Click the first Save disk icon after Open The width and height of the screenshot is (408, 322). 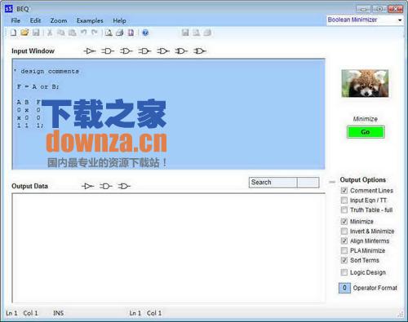(x=36, y=33)
